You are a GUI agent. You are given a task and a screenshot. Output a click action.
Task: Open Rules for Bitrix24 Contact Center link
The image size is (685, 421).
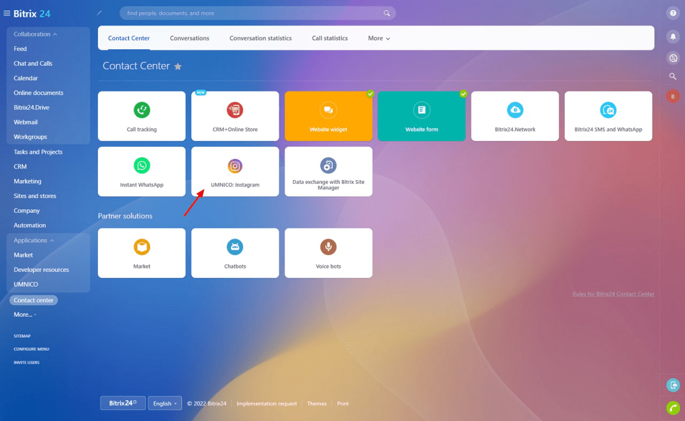click(613, 294)
